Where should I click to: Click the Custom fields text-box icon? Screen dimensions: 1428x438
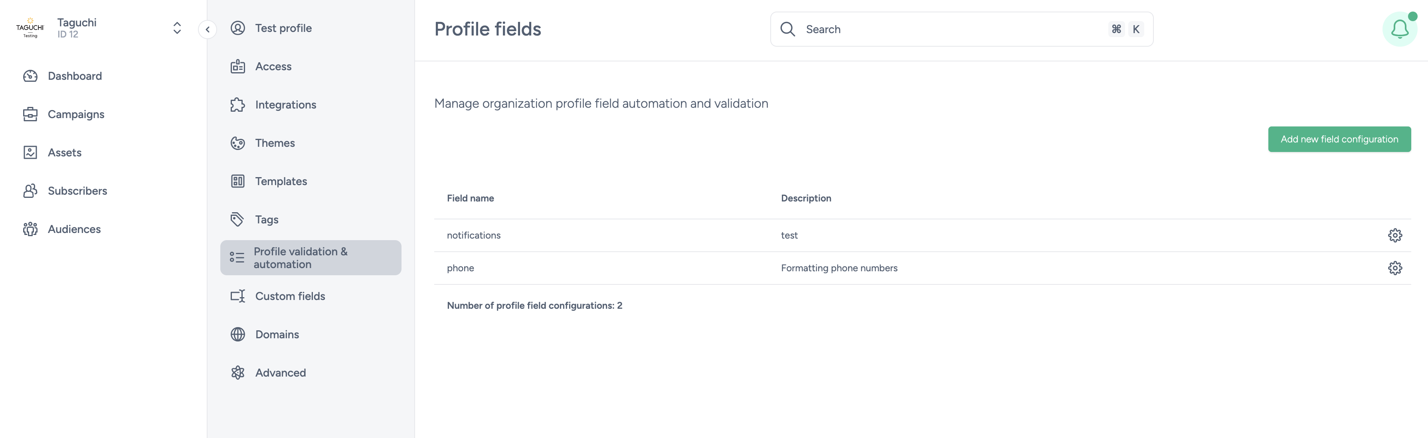coord(238,296)
